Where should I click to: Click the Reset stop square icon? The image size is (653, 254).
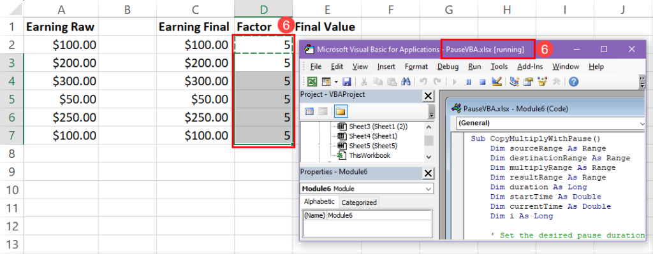tap(482, 81)
